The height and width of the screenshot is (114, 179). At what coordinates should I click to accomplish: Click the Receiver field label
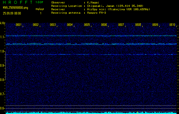[58, 9]
